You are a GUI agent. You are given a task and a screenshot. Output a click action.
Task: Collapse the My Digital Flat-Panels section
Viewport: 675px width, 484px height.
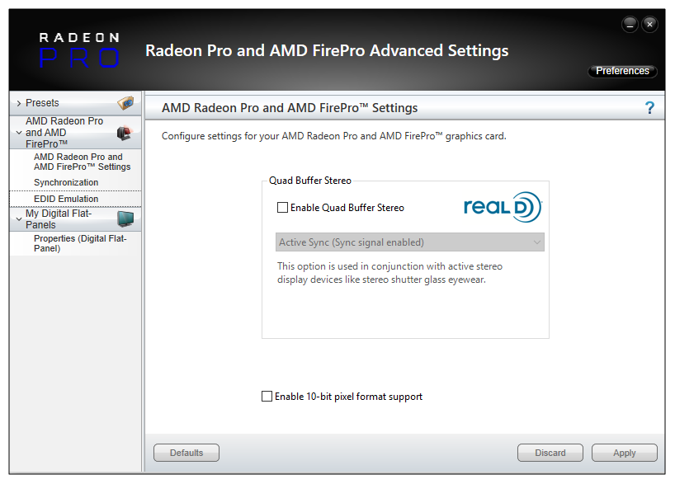click(19, 219)
